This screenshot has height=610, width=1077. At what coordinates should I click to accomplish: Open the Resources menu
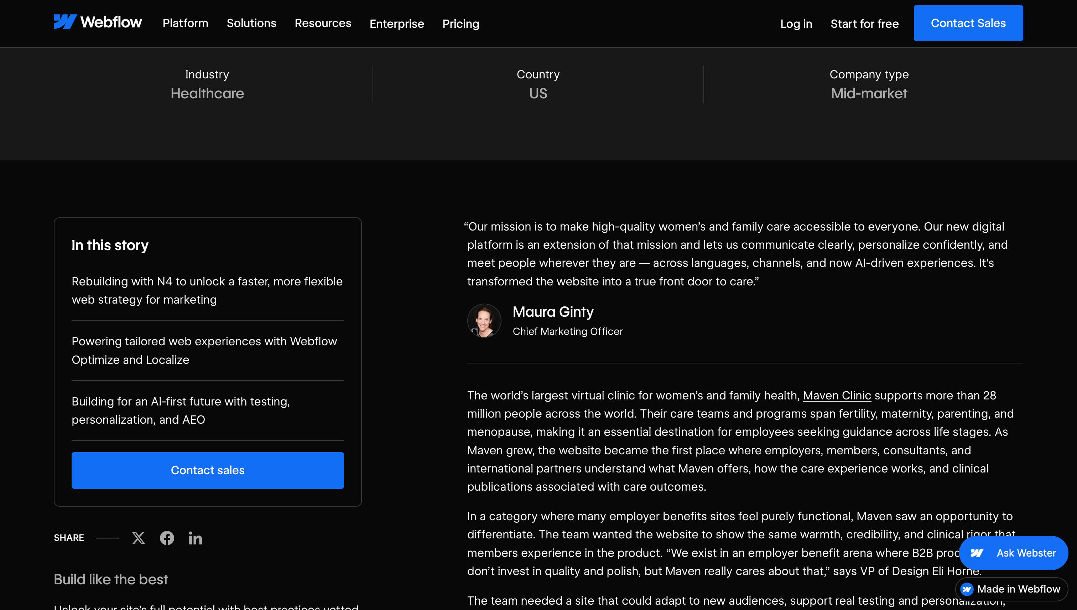[323, 23]
